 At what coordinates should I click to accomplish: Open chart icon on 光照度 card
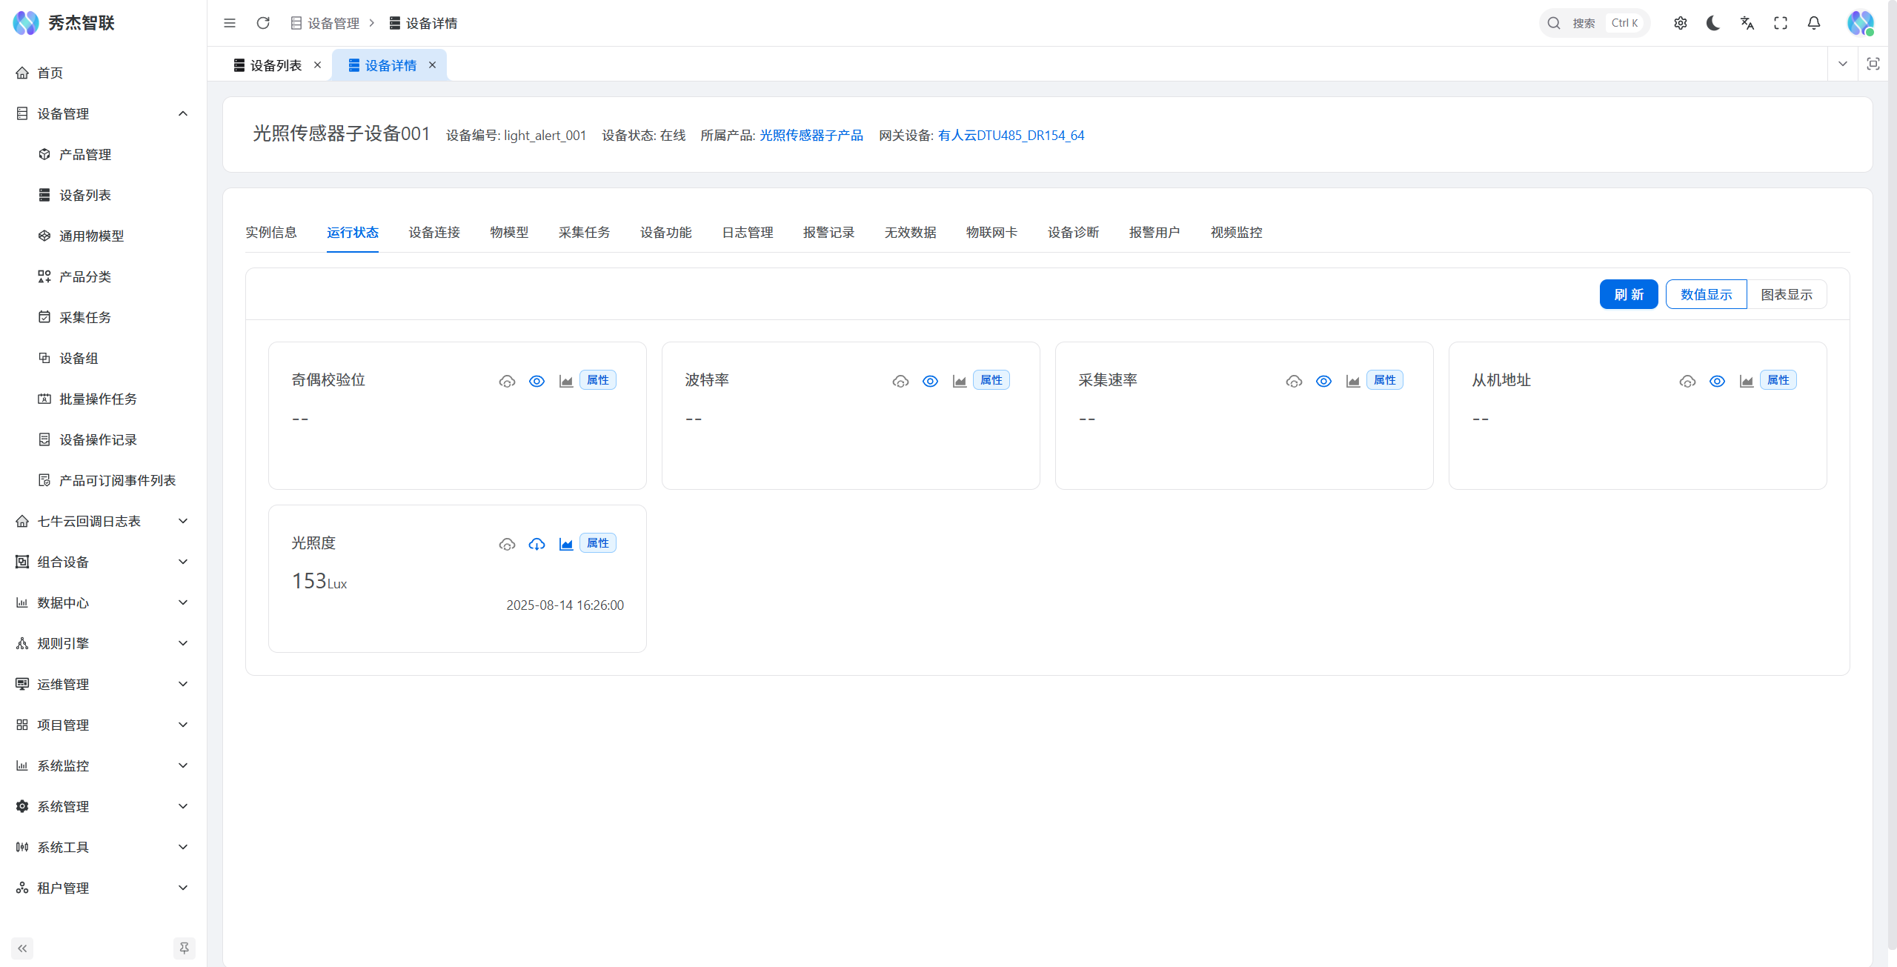[x=566, y=545]
